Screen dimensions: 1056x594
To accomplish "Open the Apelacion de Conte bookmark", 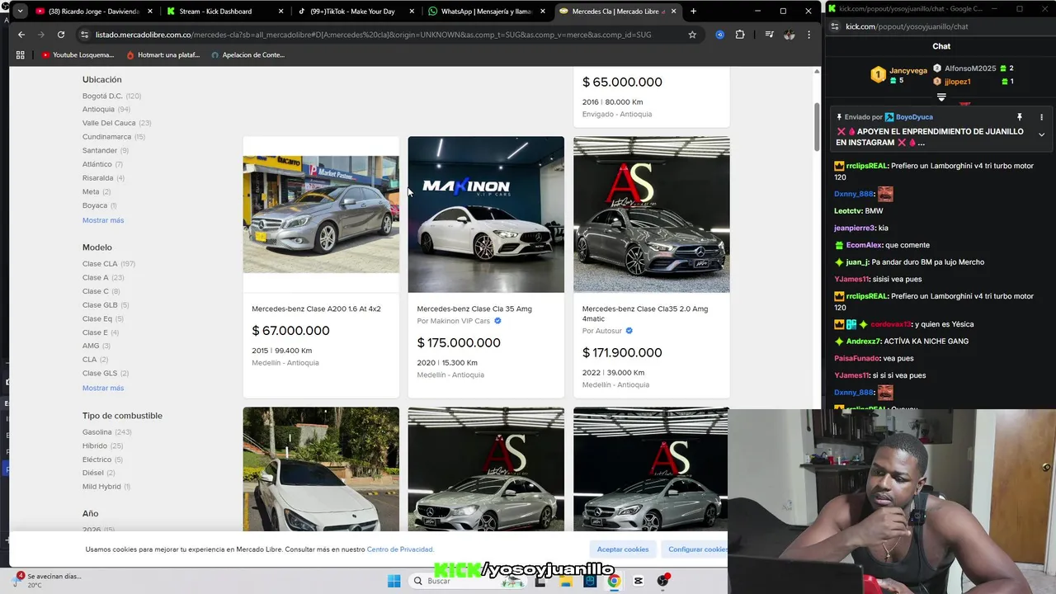I will pyautogui.click(x=248, y=54).
